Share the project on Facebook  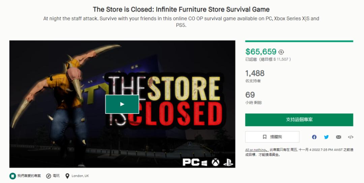(x=314, y=137)
